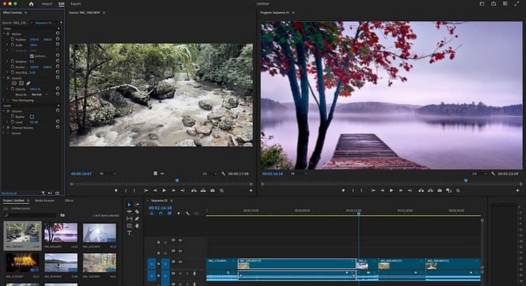Collapse the Opacity effect group

(x=4, y=78)
